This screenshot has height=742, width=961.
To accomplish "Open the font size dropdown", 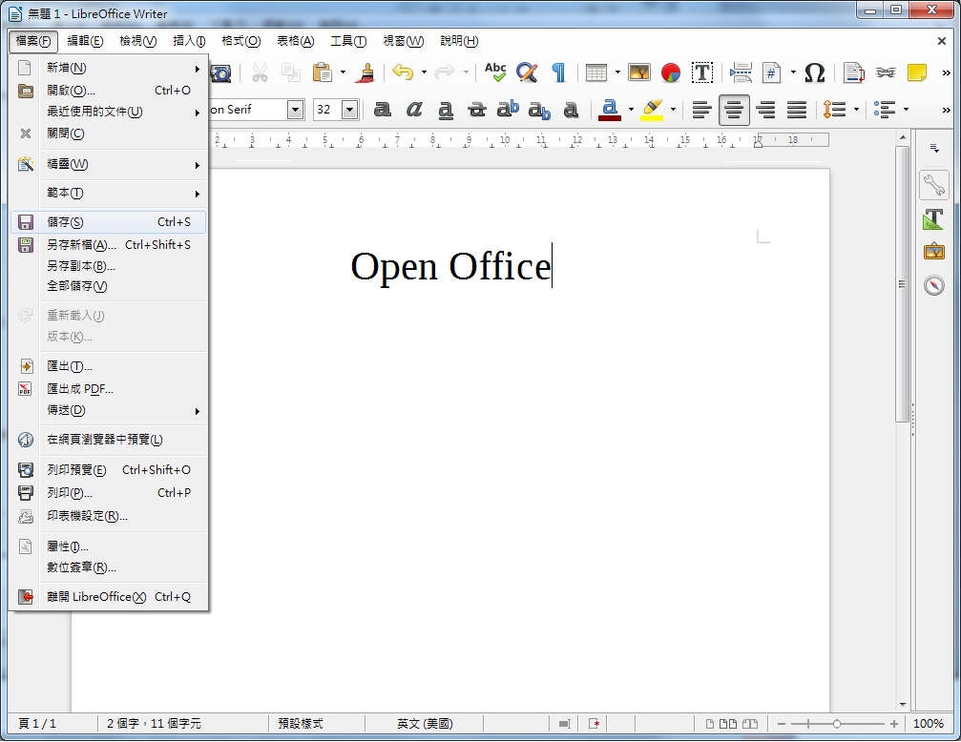I will point(349,110).
